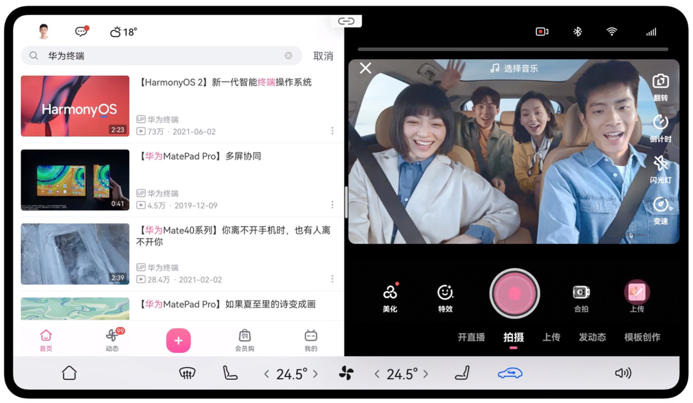Open the messages chat bubble icon

click(81, 31)
